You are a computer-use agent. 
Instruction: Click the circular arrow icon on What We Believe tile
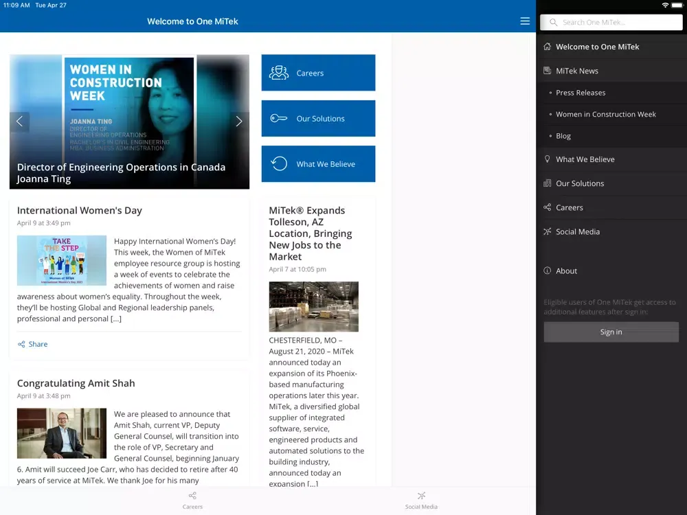click(279, 164)
